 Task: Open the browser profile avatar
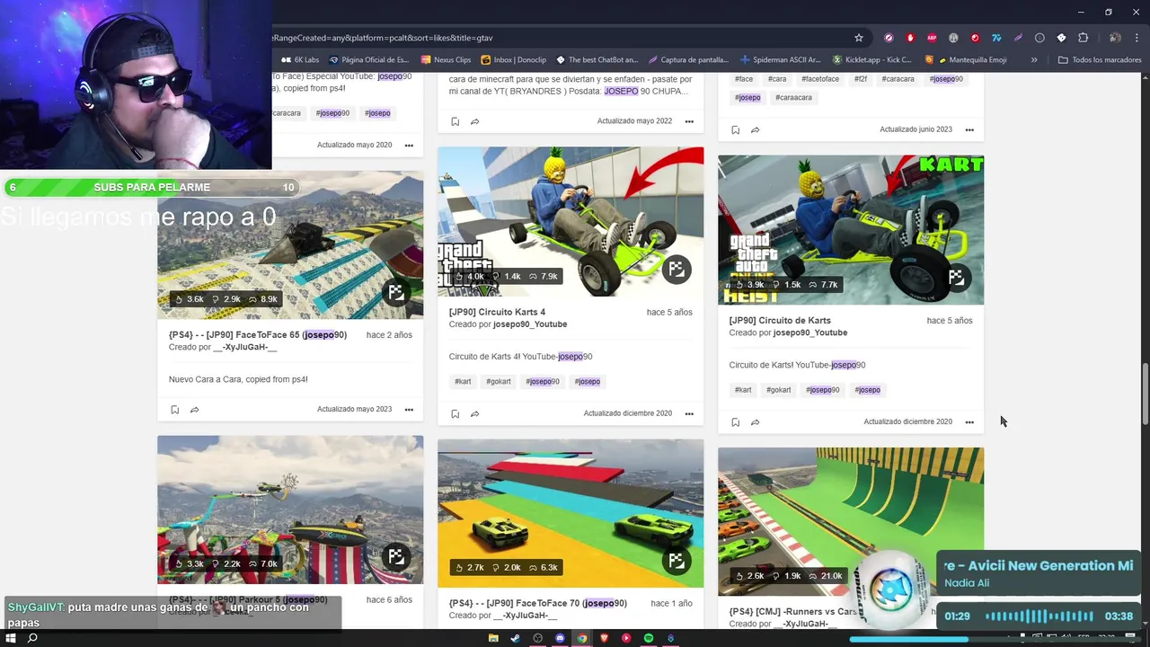pyautogui.click(x=1115, y=38)
